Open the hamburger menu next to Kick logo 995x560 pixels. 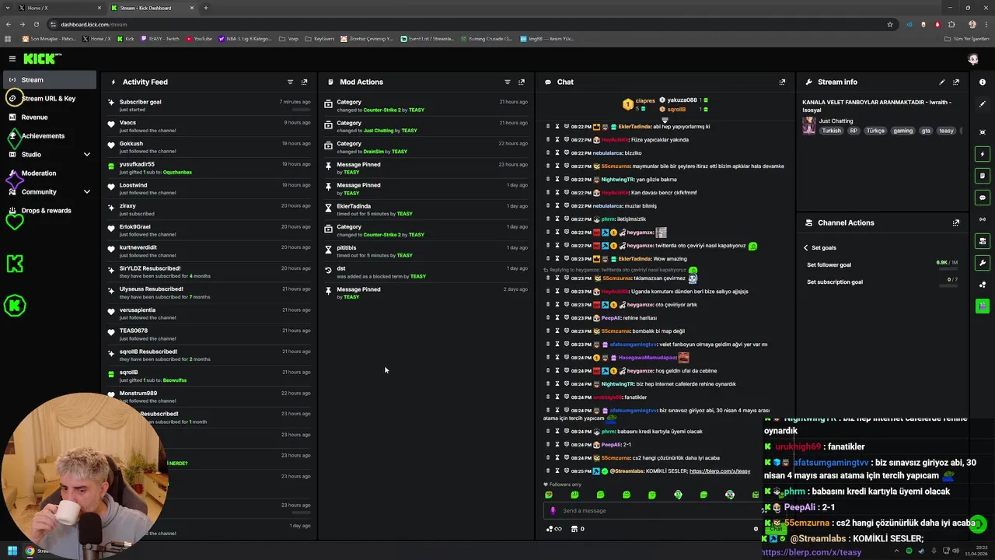coord(12,58)
